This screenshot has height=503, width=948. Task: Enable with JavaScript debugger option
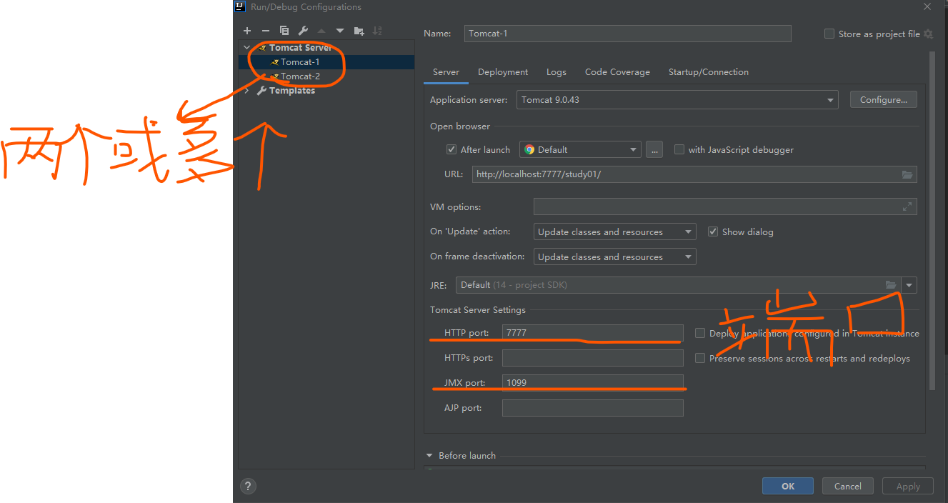[679, 149]
